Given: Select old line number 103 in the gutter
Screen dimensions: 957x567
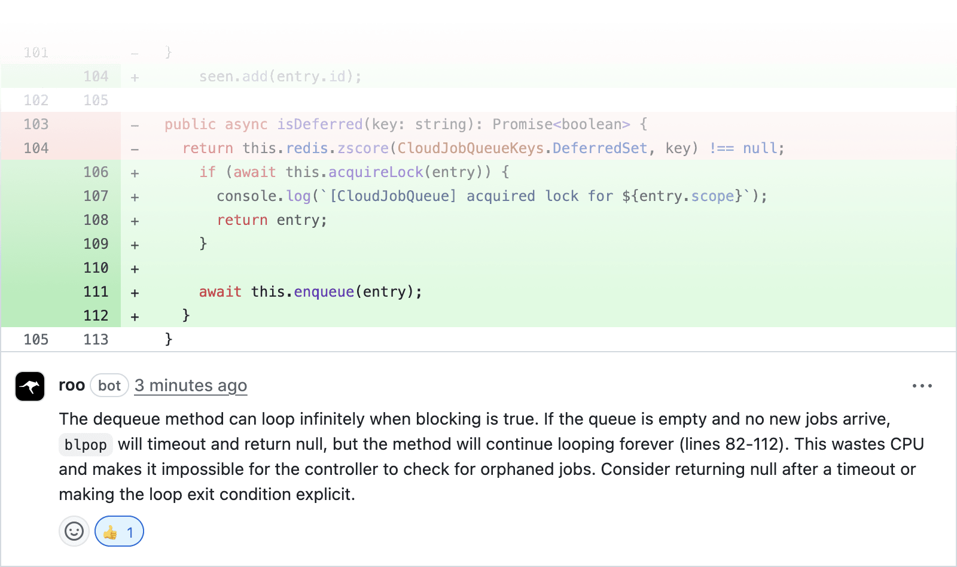Looking at the screenshot, I should 35,124.
